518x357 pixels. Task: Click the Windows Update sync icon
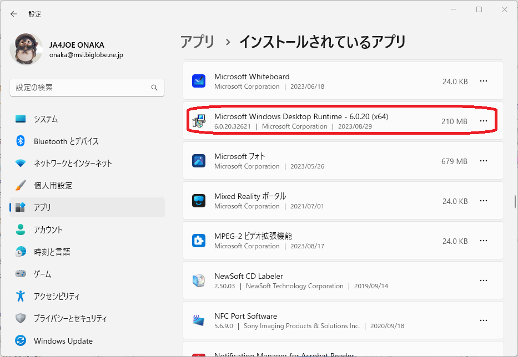point(21,340)
